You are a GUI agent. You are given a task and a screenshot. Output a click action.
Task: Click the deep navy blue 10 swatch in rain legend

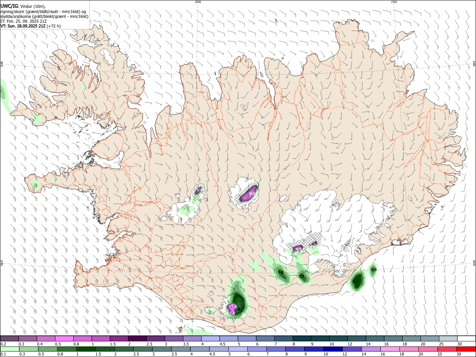pyautogui.click(x=333, y=349)
